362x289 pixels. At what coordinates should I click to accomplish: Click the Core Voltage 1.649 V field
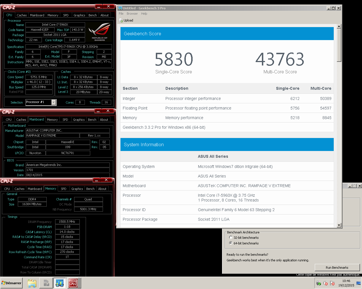pos(74,40)
